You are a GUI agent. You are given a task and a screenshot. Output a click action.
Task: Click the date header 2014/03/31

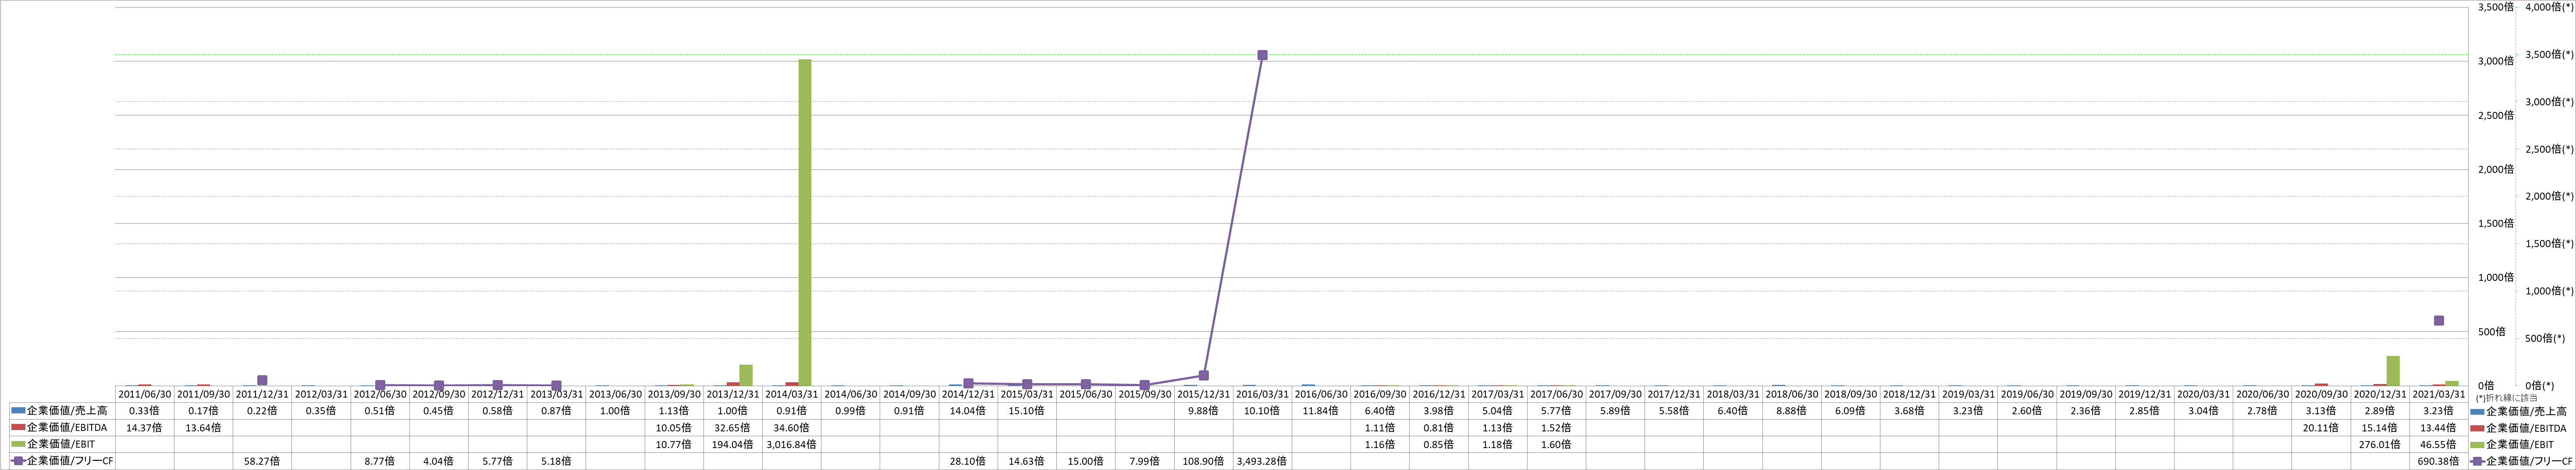792,395
